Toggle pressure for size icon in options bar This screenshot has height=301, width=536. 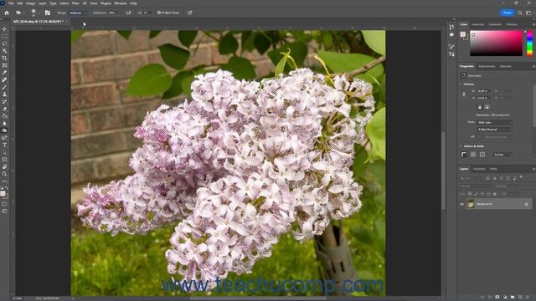[190, 13]
